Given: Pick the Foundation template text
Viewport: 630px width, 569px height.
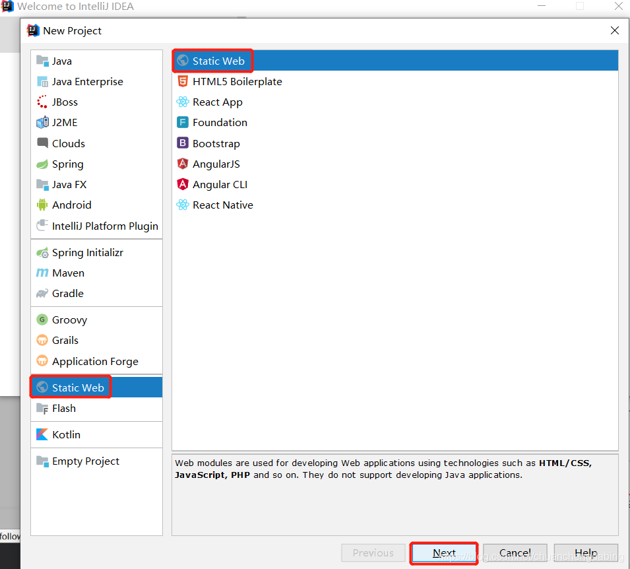Looking at the screenshot, I should (220, 123).
